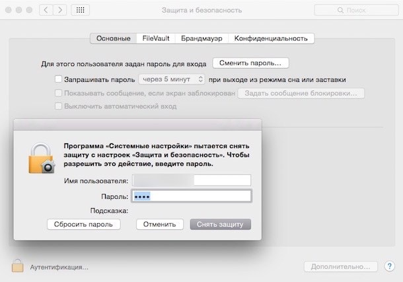Cancel the dialog with Отменить
Screen dimensions: 403x282
pyautogui.click(x=160, y=225)
